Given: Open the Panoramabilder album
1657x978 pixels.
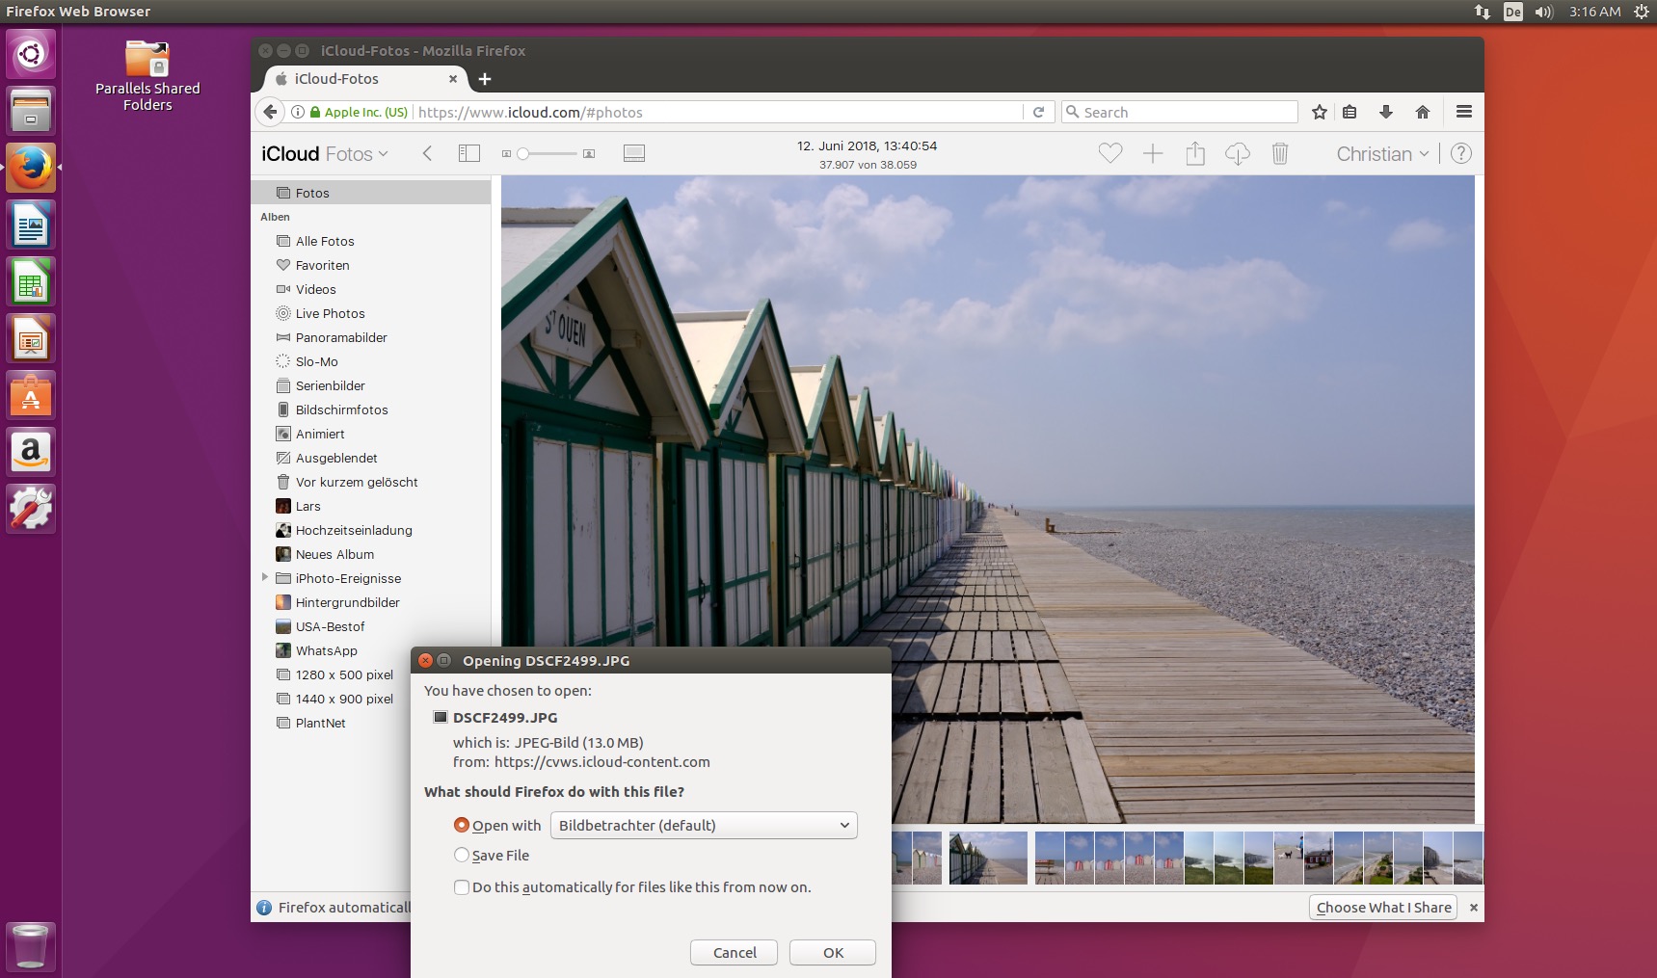Looking at the screenshot, I should coord(341,337).
